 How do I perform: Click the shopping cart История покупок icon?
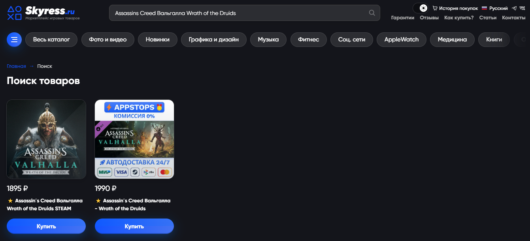[x=435, y=8]
